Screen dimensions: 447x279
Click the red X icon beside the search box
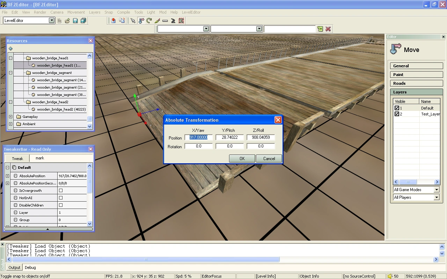pyautogui.click(x=328, y=29)
